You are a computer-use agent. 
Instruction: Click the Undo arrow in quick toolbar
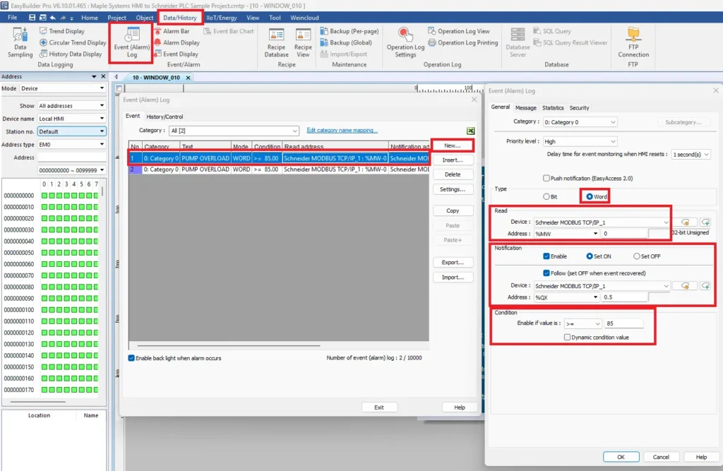pos(53,18)
